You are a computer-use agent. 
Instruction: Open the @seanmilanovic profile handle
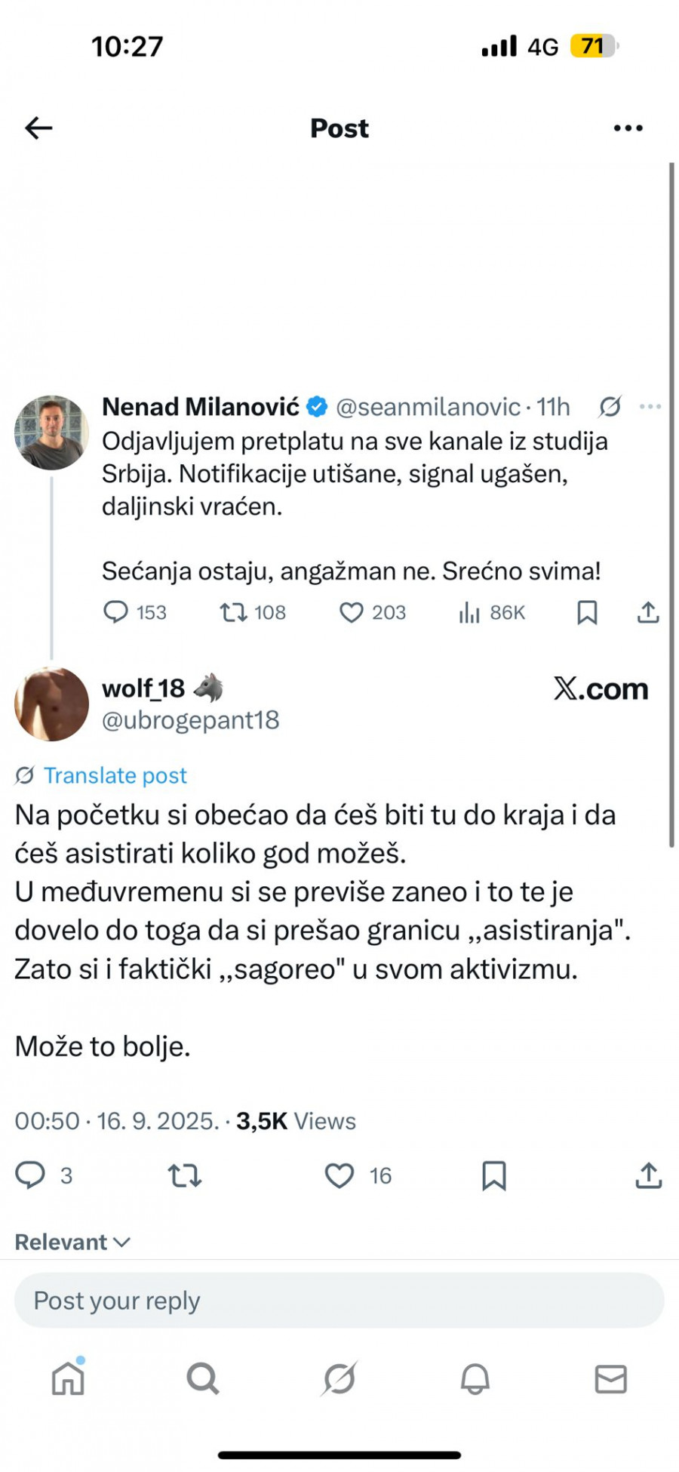428,407
